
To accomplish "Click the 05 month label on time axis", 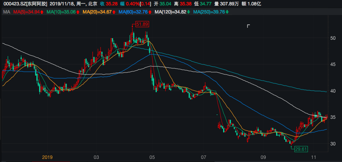I will 152,157.
